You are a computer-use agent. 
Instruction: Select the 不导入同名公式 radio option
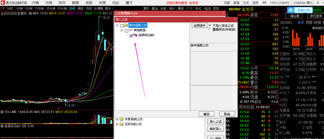[210, 26]
